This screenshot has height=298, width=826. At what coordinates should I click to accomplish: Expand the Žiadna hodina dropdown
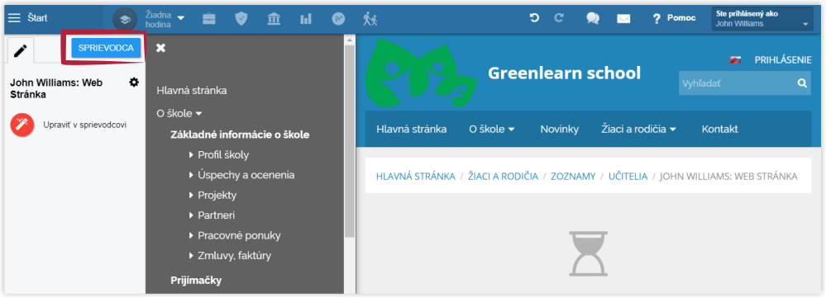tap(165, 18)
